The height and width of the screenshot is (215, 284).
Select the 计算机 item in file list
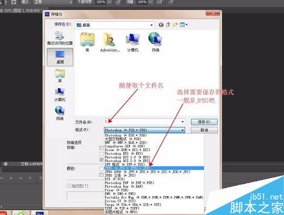[x=133, y=42]
